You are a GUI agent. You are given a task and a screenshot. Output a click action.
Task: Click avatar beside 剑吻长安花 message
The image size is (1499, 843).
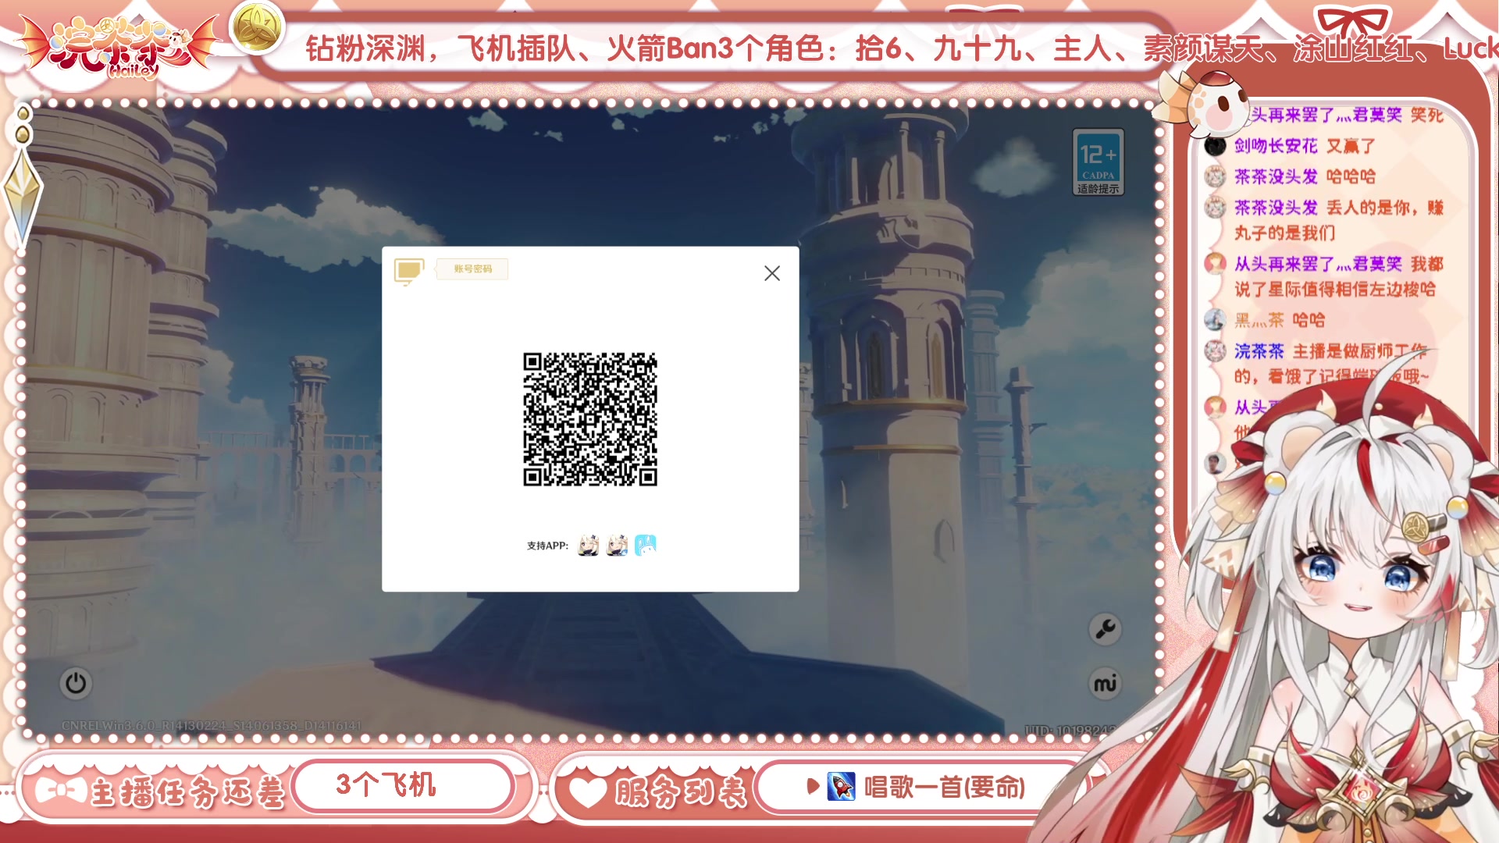pyautogui.click(x=1215, y=145)
